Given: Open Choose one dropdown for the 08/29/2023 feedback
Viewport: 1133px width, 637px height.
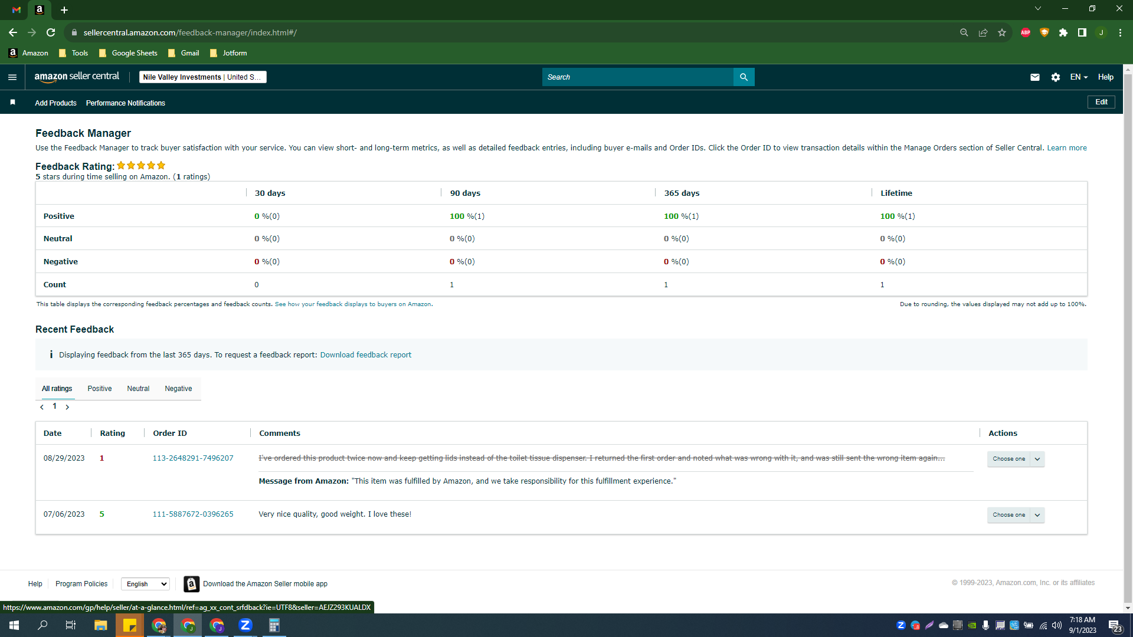Looking at the screenshot, I should 1016,459.
